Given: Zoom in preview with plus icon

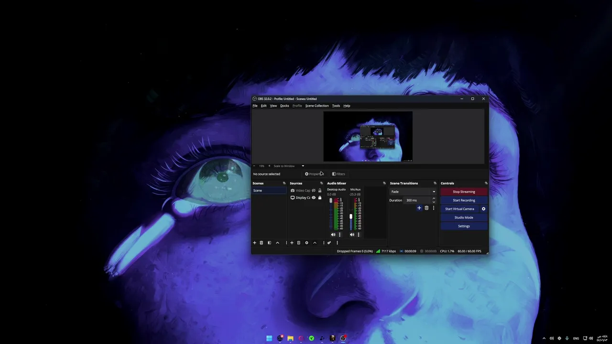Looking at the screenshot, I should pyautogui.click(x=269, y=166).
